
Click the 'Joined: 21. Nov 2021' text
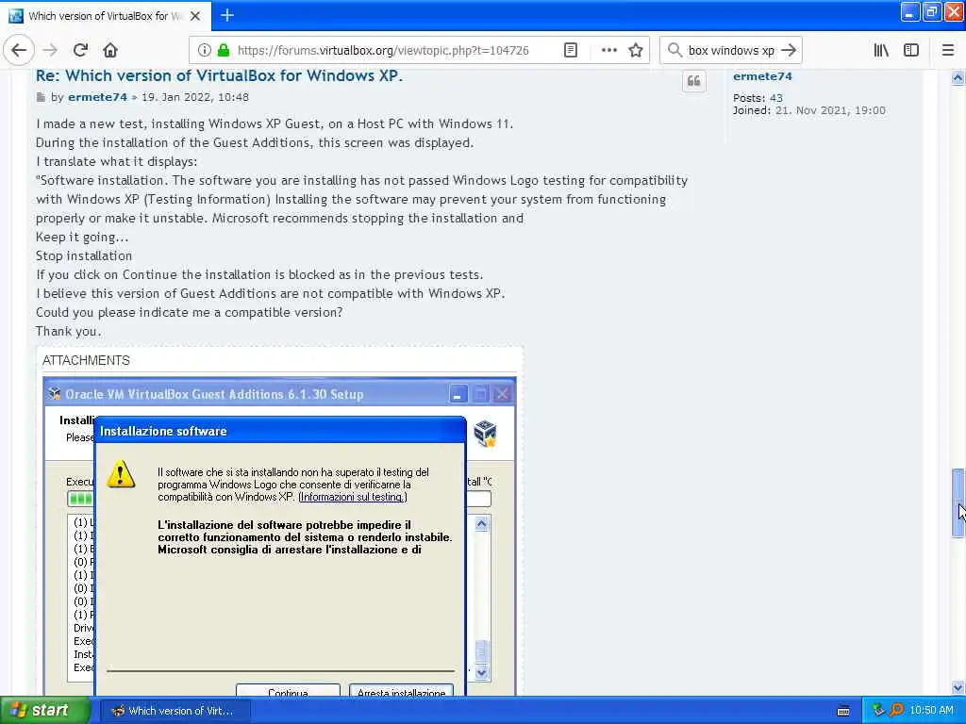click(x=808, y=111)
